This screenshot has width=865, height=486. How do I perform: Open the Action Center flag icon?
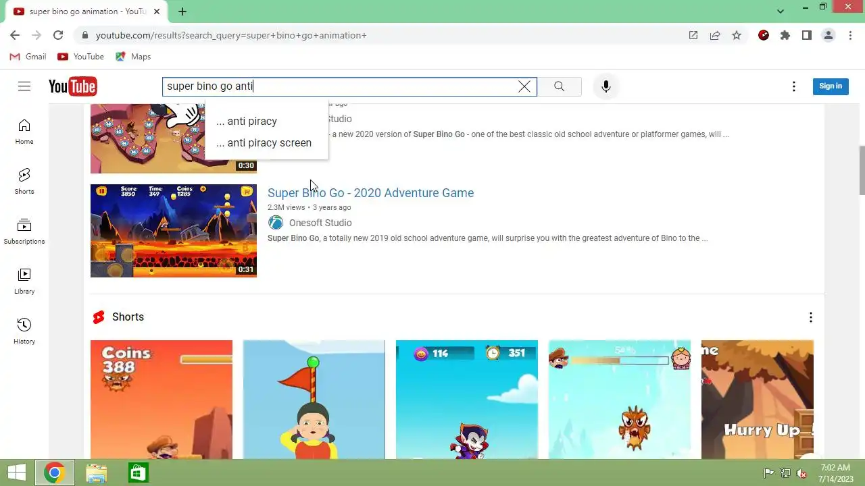[768, 473]
